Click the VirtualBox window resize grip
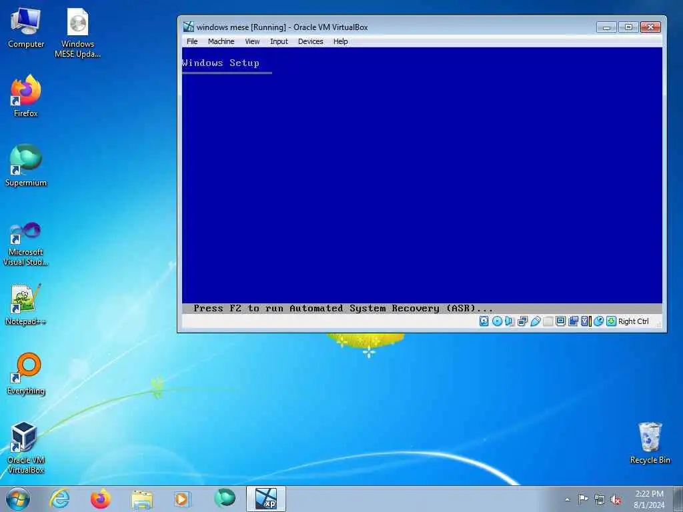Screen dimensions: 683x512 click(658, 324)
